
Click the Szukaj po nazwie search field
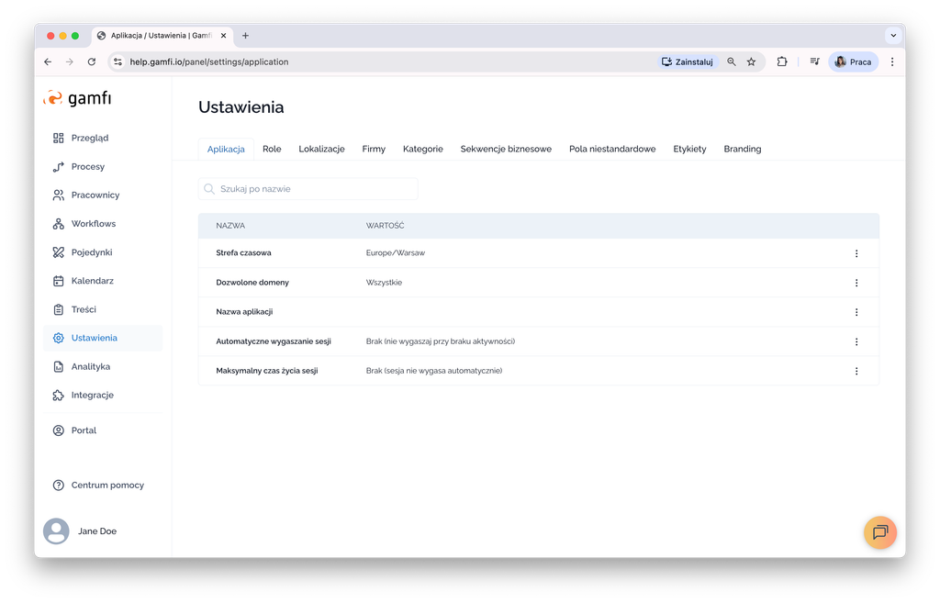(308, 189)
